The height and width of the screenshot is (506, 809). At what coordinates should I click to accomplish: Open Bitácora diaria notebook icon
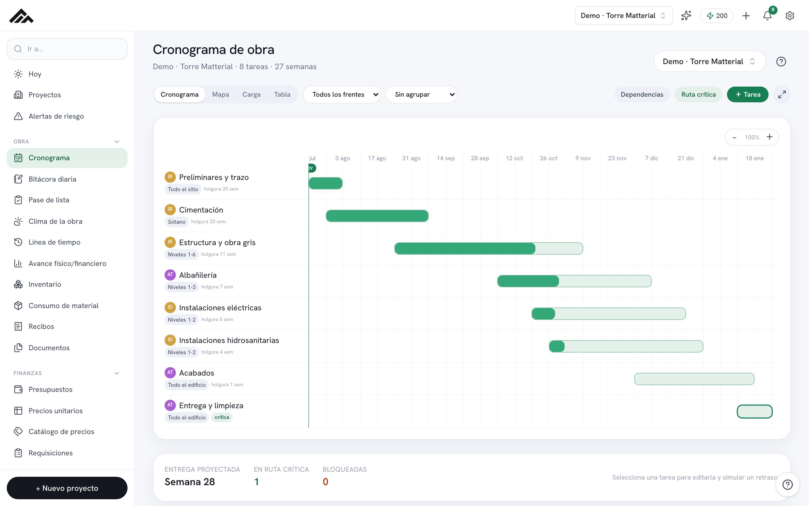(18, 179)
